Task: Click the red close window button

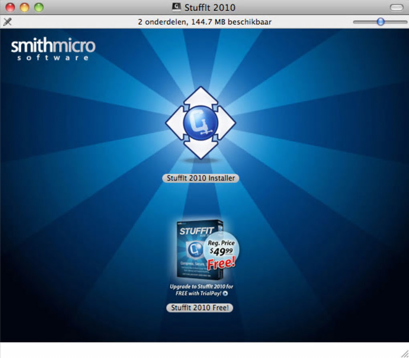Action: coord(10,8)
